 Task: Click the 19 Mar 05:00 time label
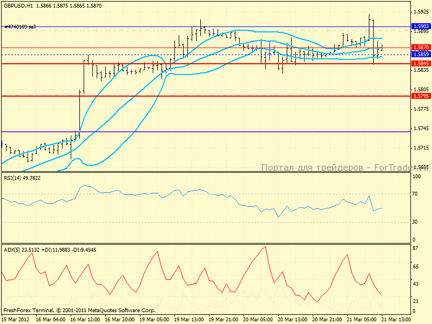[x=154, y=320]
